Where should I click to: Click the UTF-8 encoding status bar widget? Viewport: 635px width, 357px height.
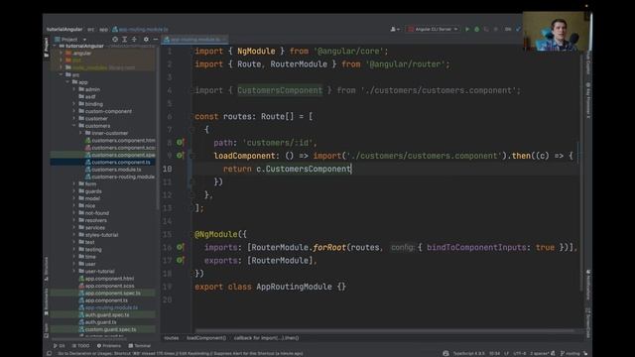(x=520, y=353)
